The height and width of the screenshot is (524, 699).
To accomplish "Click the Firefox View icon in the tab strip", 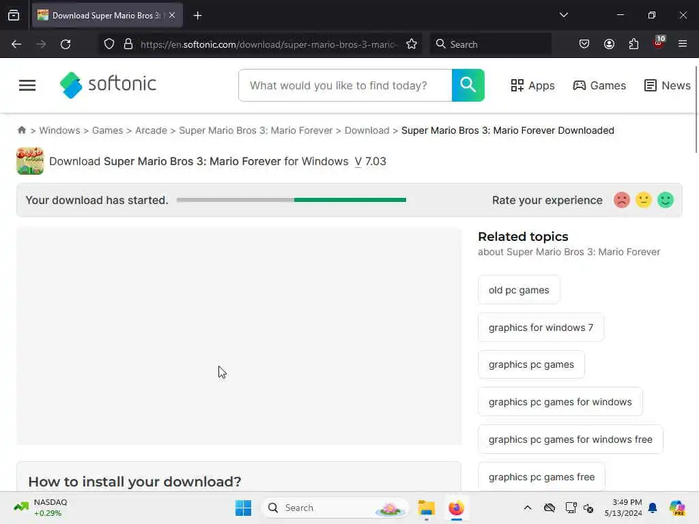I will pyautogui.click(x=14, y=15).
